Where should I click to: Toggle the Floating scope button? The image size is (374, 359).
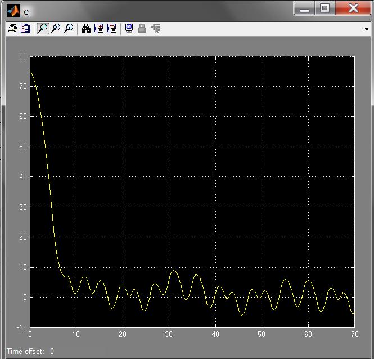click(x=129, y=28)
